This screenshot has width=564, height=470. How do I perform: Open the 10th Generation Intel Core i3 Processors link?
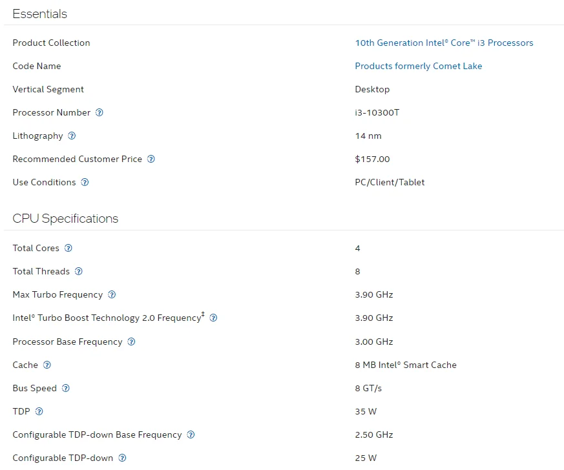[x=444, y=43]
